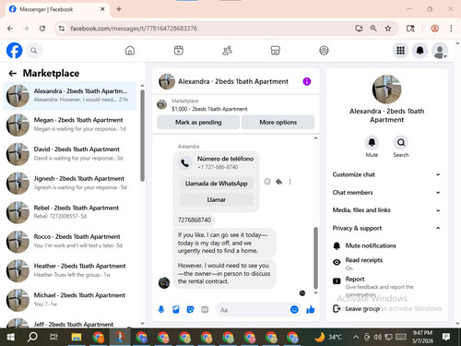Bookmark the page with the star icon
This screenshot has width=461, height=346.
pyautogui.click(x=388, y=29)
